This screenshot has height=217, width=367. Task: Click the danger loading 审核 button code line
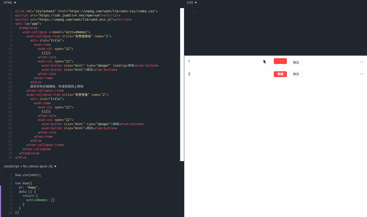pos(100,66)
